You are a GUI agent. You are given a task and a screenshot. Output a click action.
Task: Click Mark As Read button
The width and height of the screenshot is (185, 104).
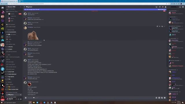tap(162, 10)
